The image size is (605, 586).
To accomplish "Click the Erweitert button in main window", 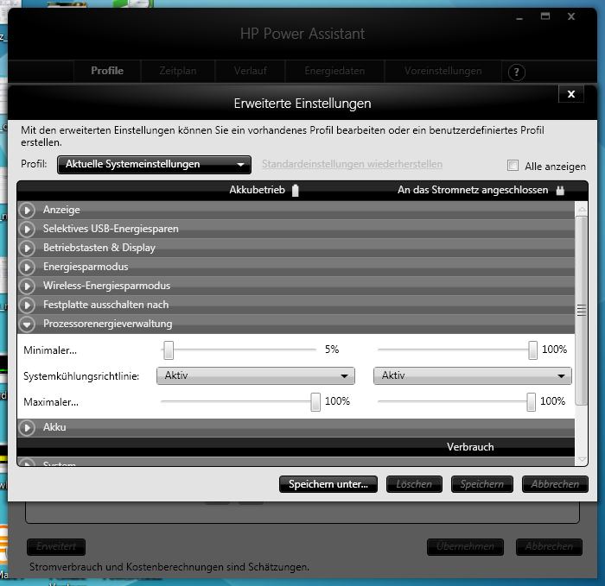I will (56, 546).
